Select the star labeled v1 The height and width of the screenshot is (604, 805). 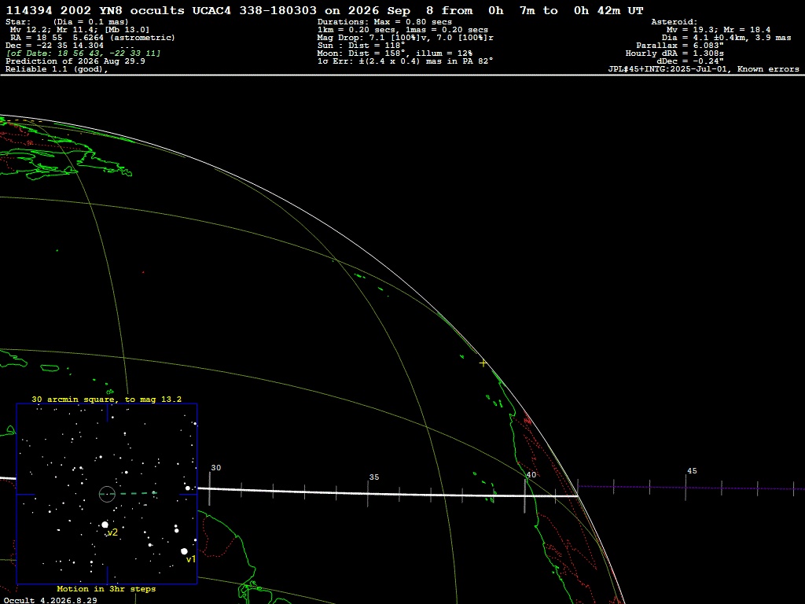184,551
